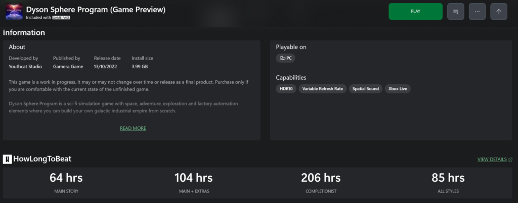Click the external link icon beside VIEW DETAILS
Viewport: 518px width, 203px height.
(x=510, y=160)
